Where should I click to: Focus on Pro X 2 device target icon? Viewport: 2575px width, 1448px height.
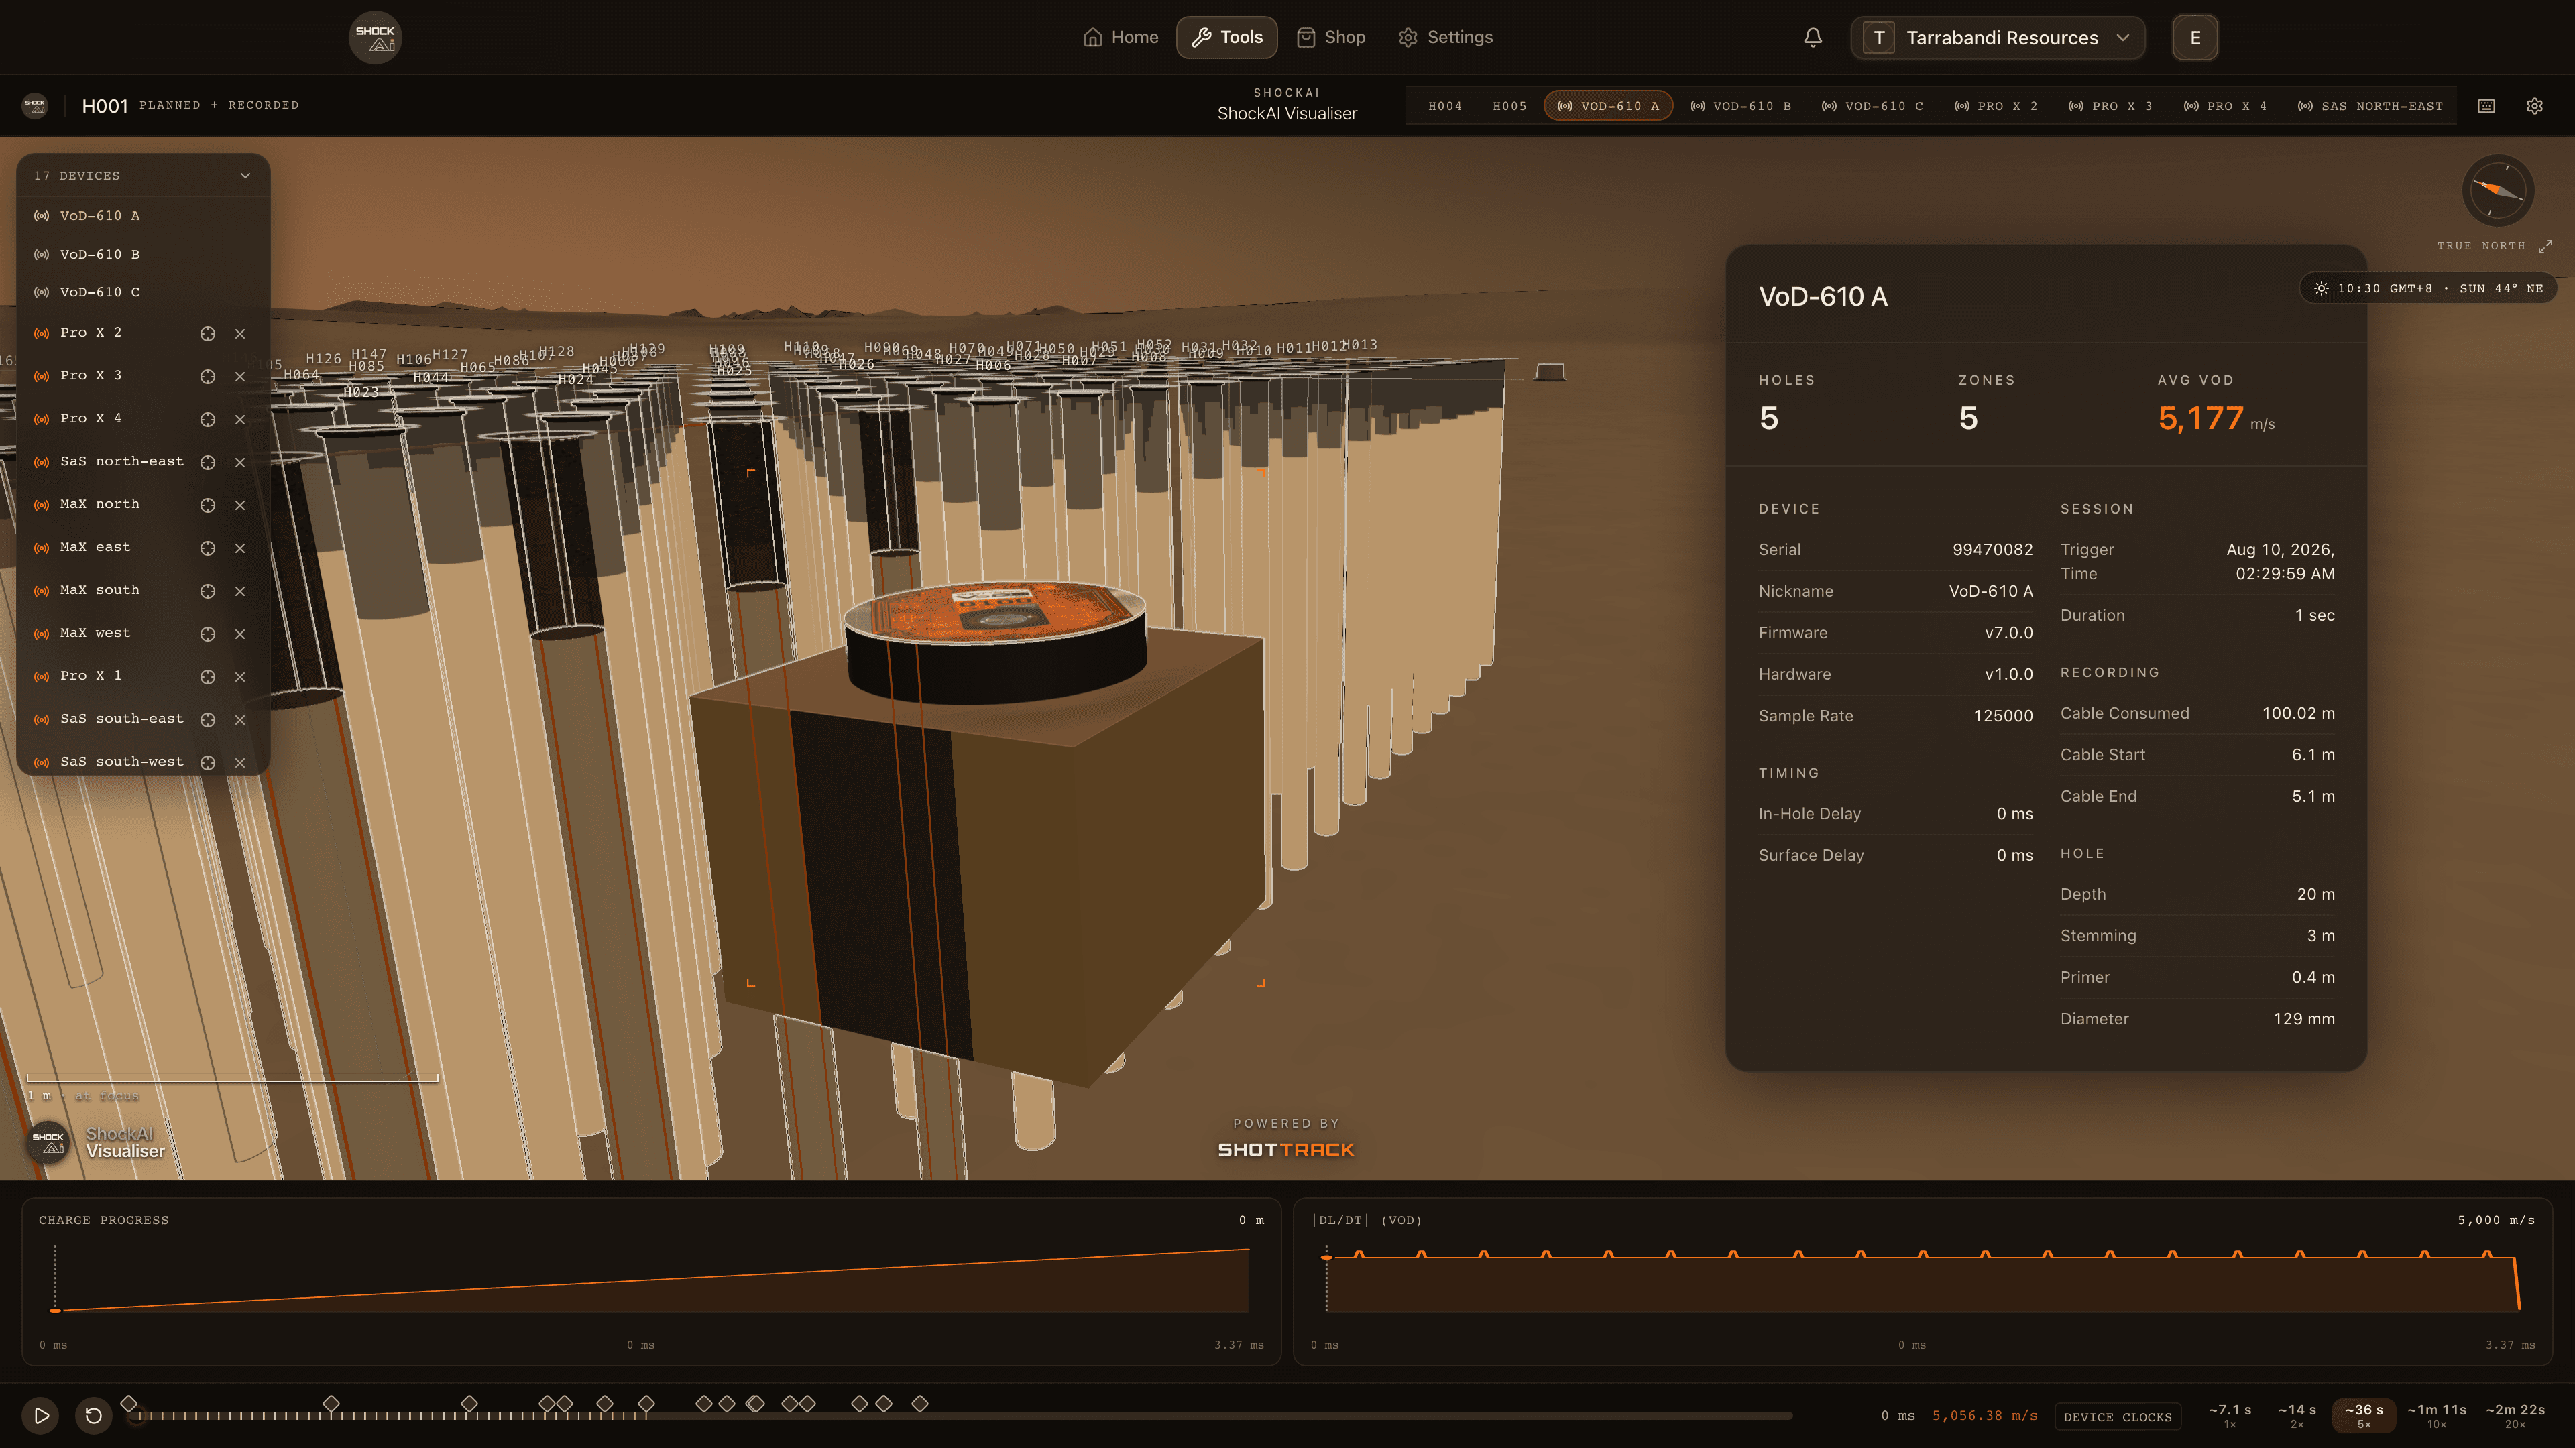(x=207, y=334)
